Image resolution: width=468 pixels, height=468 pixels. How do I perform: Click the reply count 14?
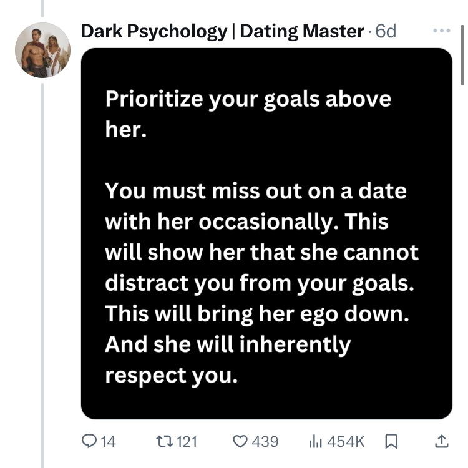(x=108, y=441)
